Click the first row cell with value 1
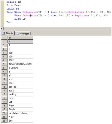The height and width of the screenshot is (124, 112). click(20, 42)
